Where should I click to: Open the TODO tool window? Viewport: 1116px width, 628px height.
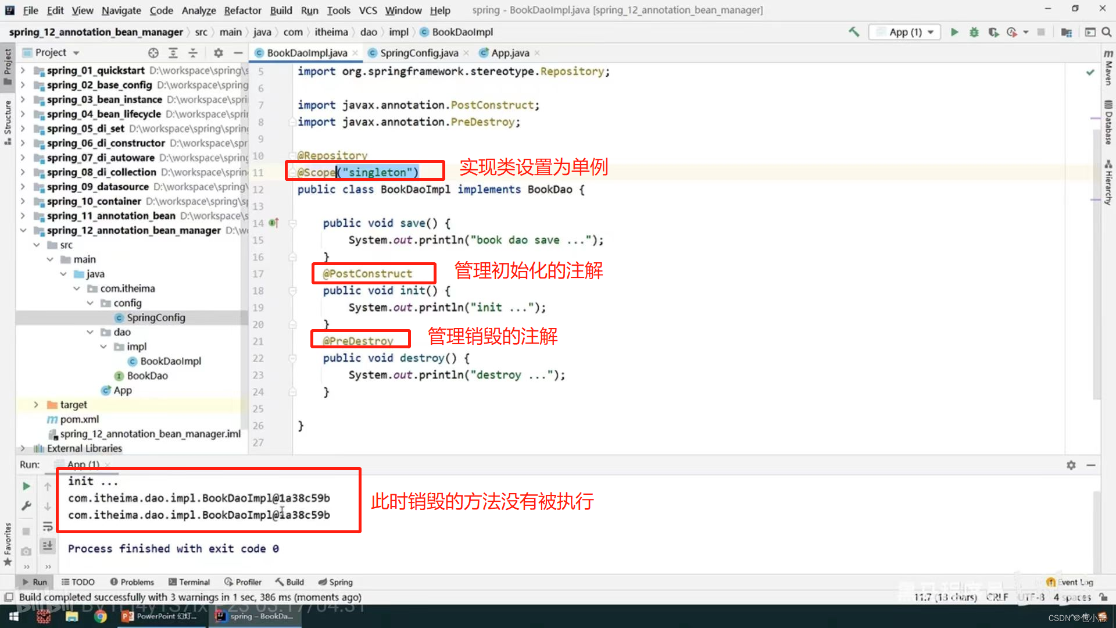pos(78,582)
